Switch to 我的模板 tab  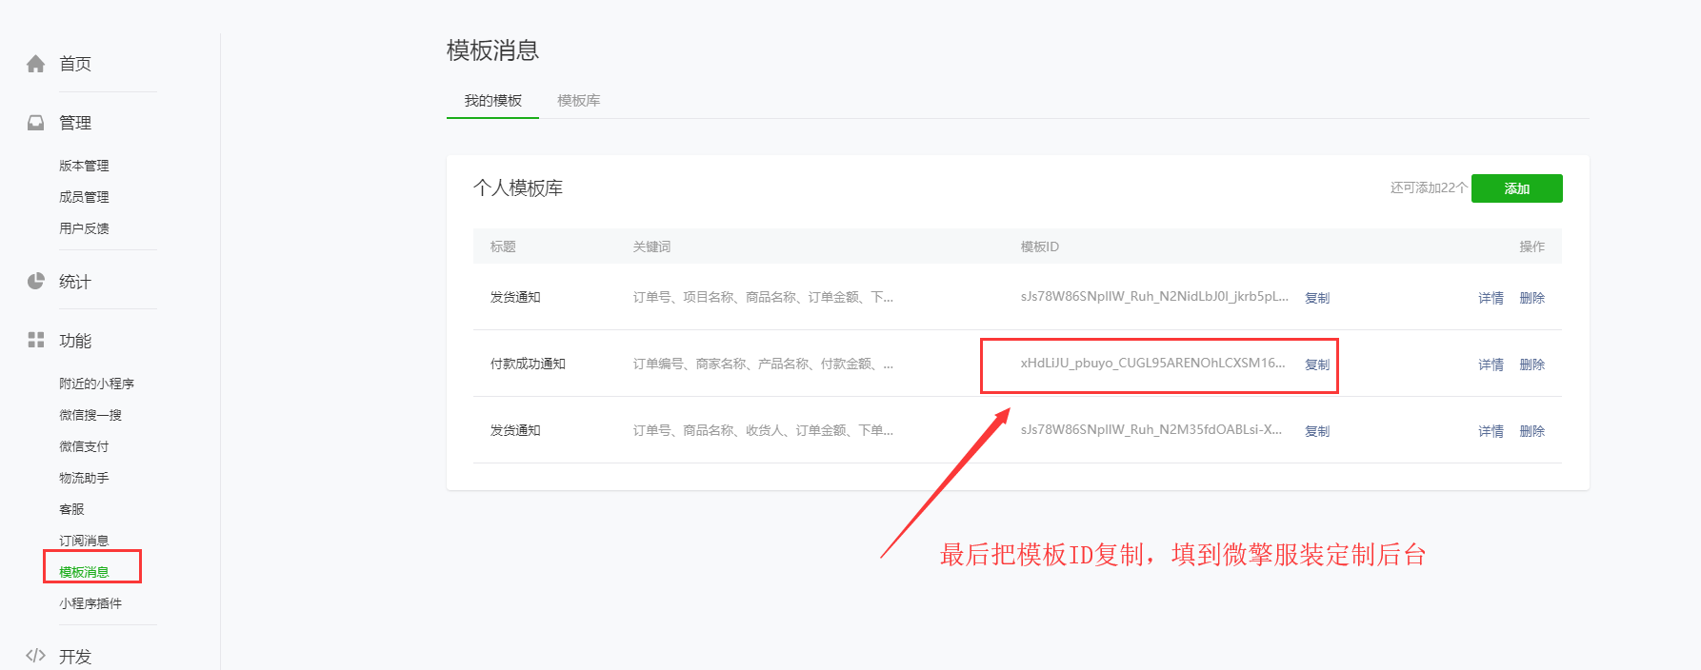coord(492,101)
